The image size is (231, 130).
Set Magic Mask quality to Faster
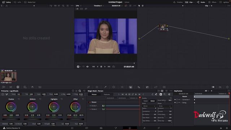(x=145, y=101)
